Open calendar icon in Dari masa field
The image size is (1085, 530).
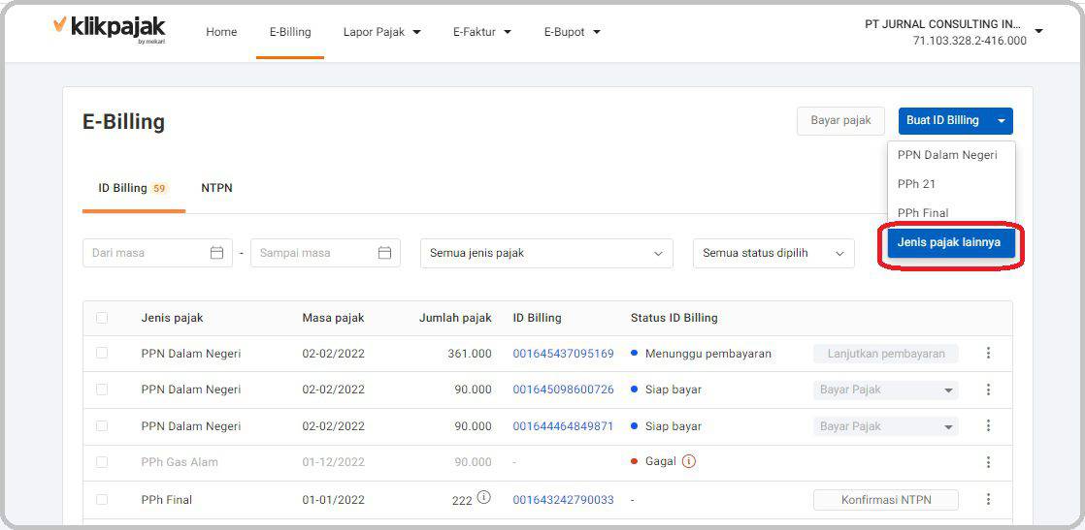click(x=216, y=253)
